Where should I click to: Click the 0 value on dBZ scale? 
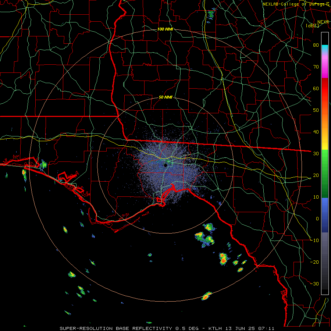[317, 219]
